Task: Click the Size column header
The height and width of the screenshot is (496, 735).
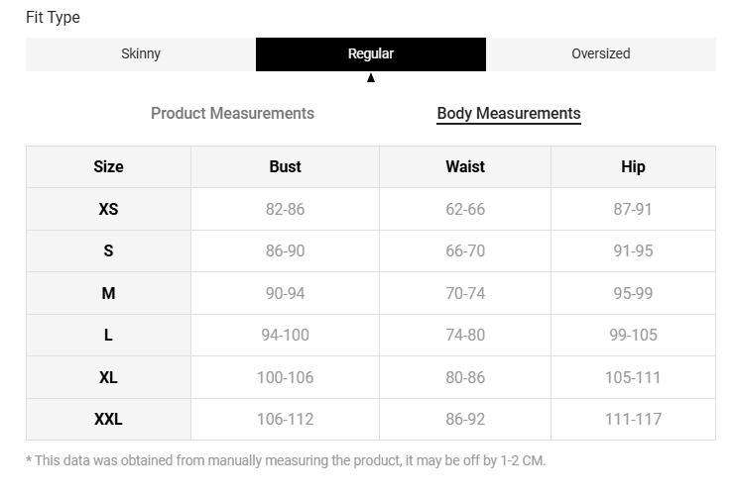Action: (108, 167)
